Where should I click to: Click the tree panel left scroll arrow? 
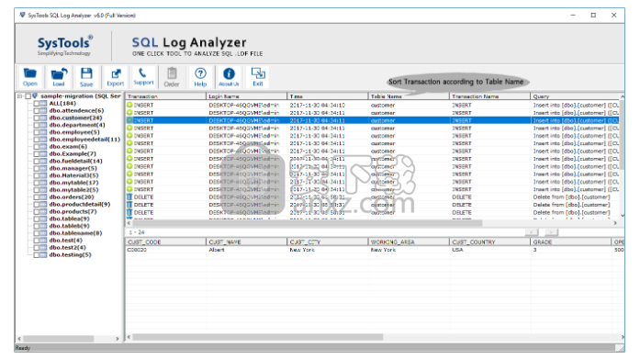pos(19,339)
